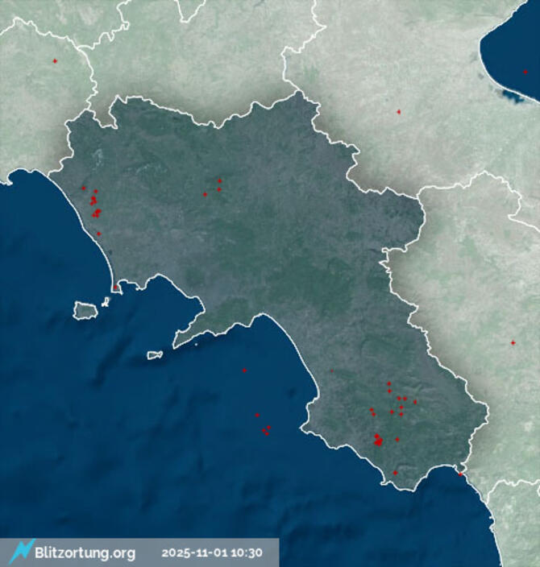Select the group of three strikes in northern-central Campania
The image size is (540, 567).
(214, 188)
